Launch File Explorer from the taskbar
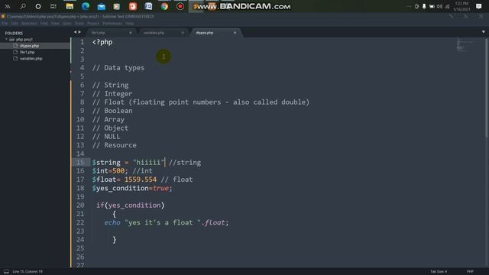Screen dimensions: 489x275 [70, 6]
